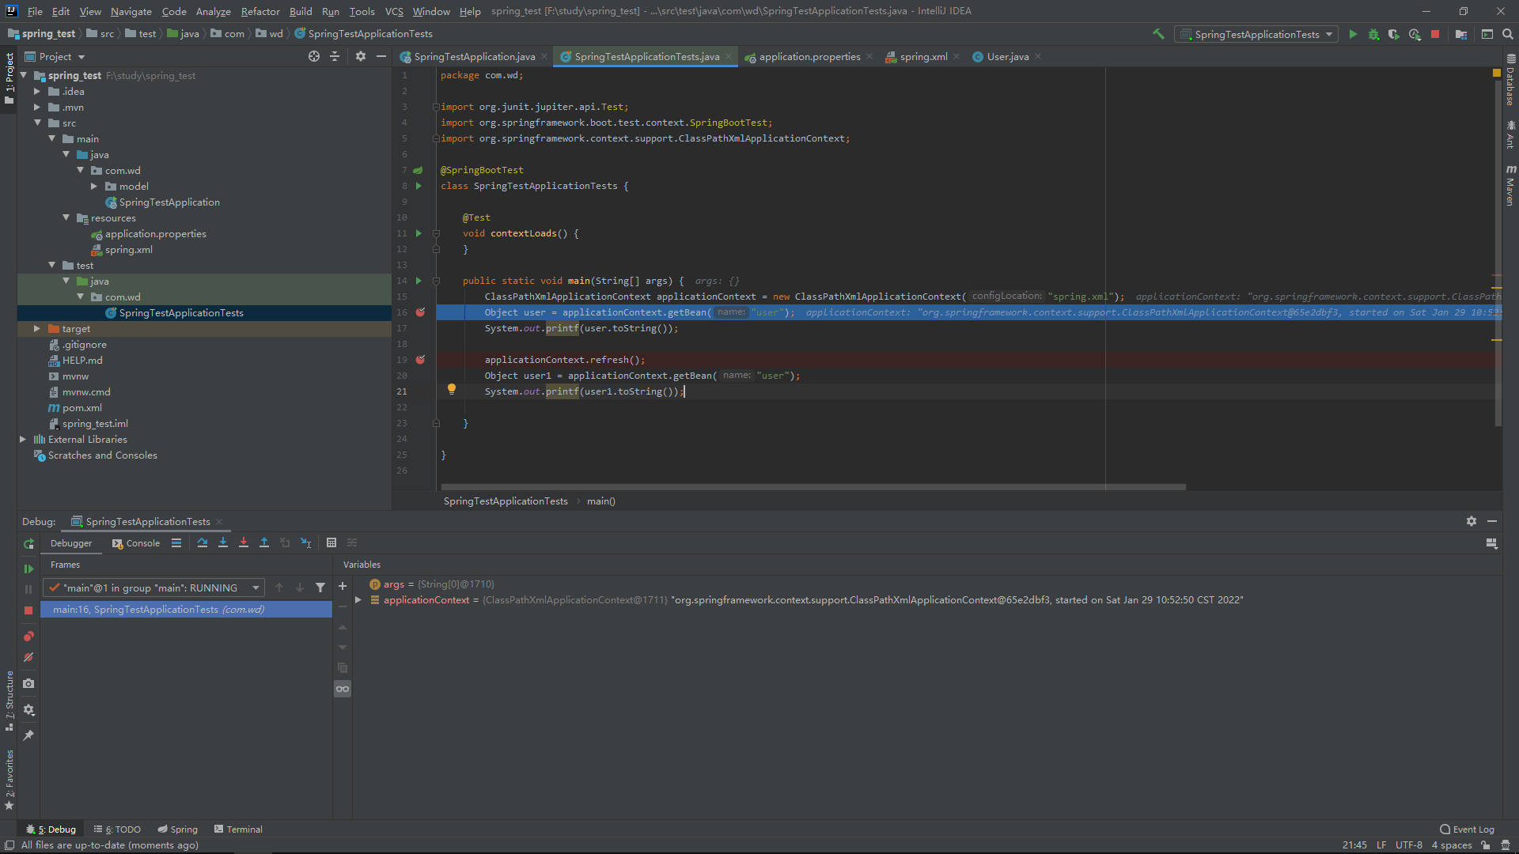Expand the target folder in project tree
This screenshot has width=1519, height=854.
(37, 329)
